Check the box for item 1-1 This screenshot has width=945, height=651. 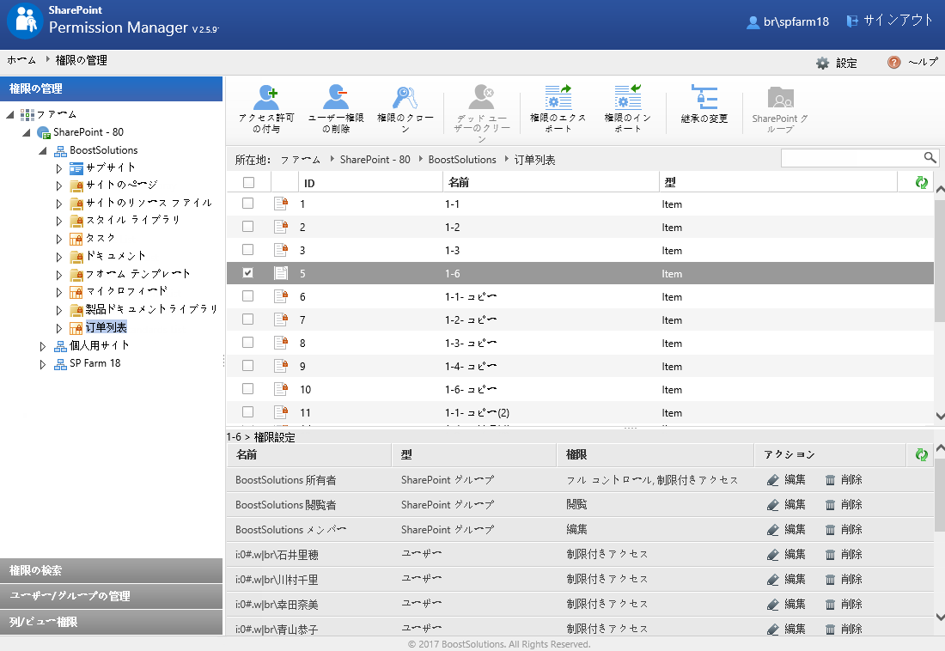[247, 204]
